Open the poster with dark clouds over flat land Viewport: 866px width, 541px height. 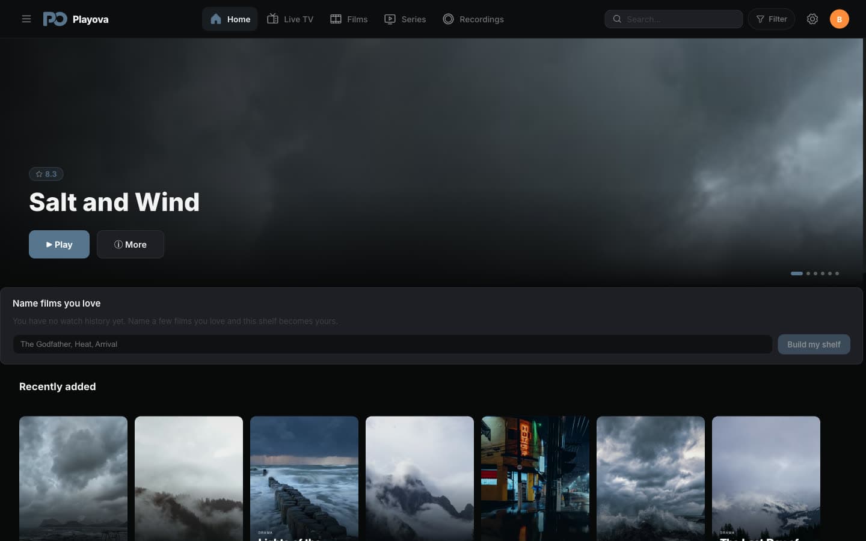click(73, 478)
